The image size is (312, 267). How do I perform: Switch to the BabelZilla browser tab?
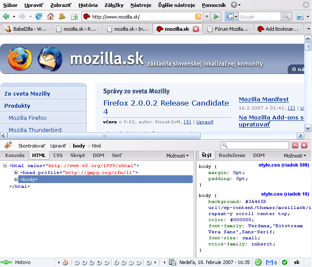26,29
